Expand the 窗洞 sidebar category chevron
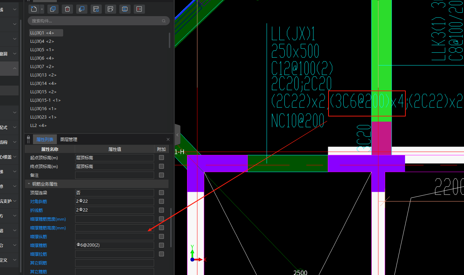The width and height of the screenshot is (464, 275). tap(15, 54)
